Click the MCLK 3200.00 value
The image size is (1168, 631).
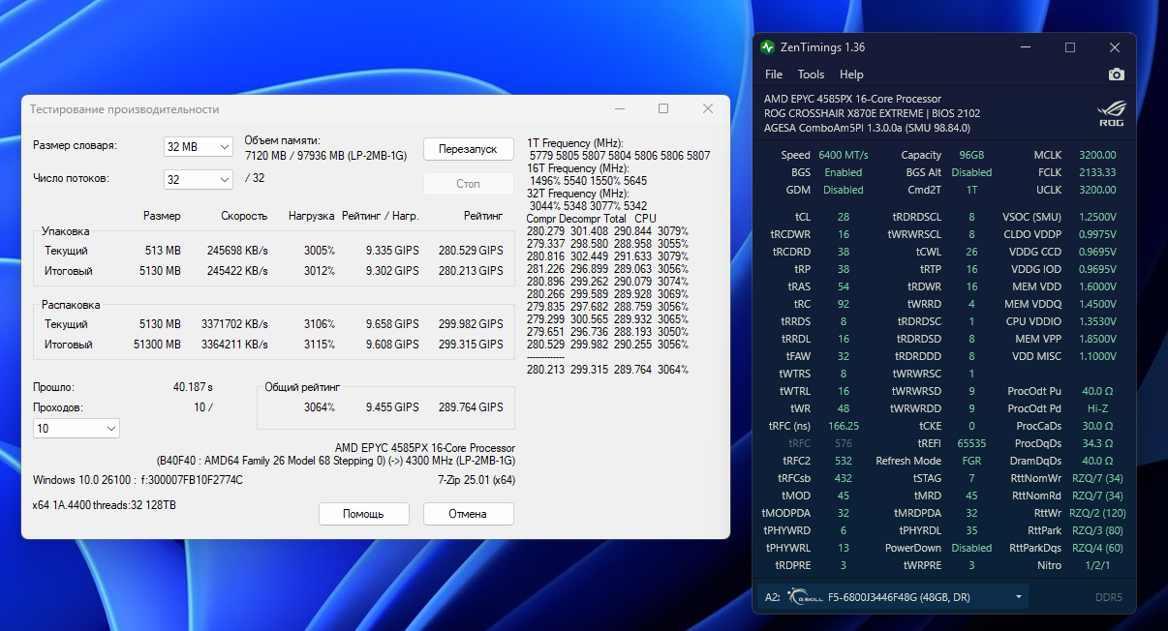[1098, 155]
